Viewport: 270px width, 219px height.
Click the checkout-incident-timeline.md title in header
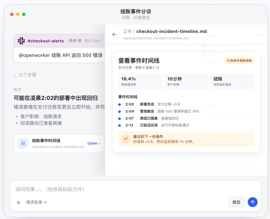[171, 31]
